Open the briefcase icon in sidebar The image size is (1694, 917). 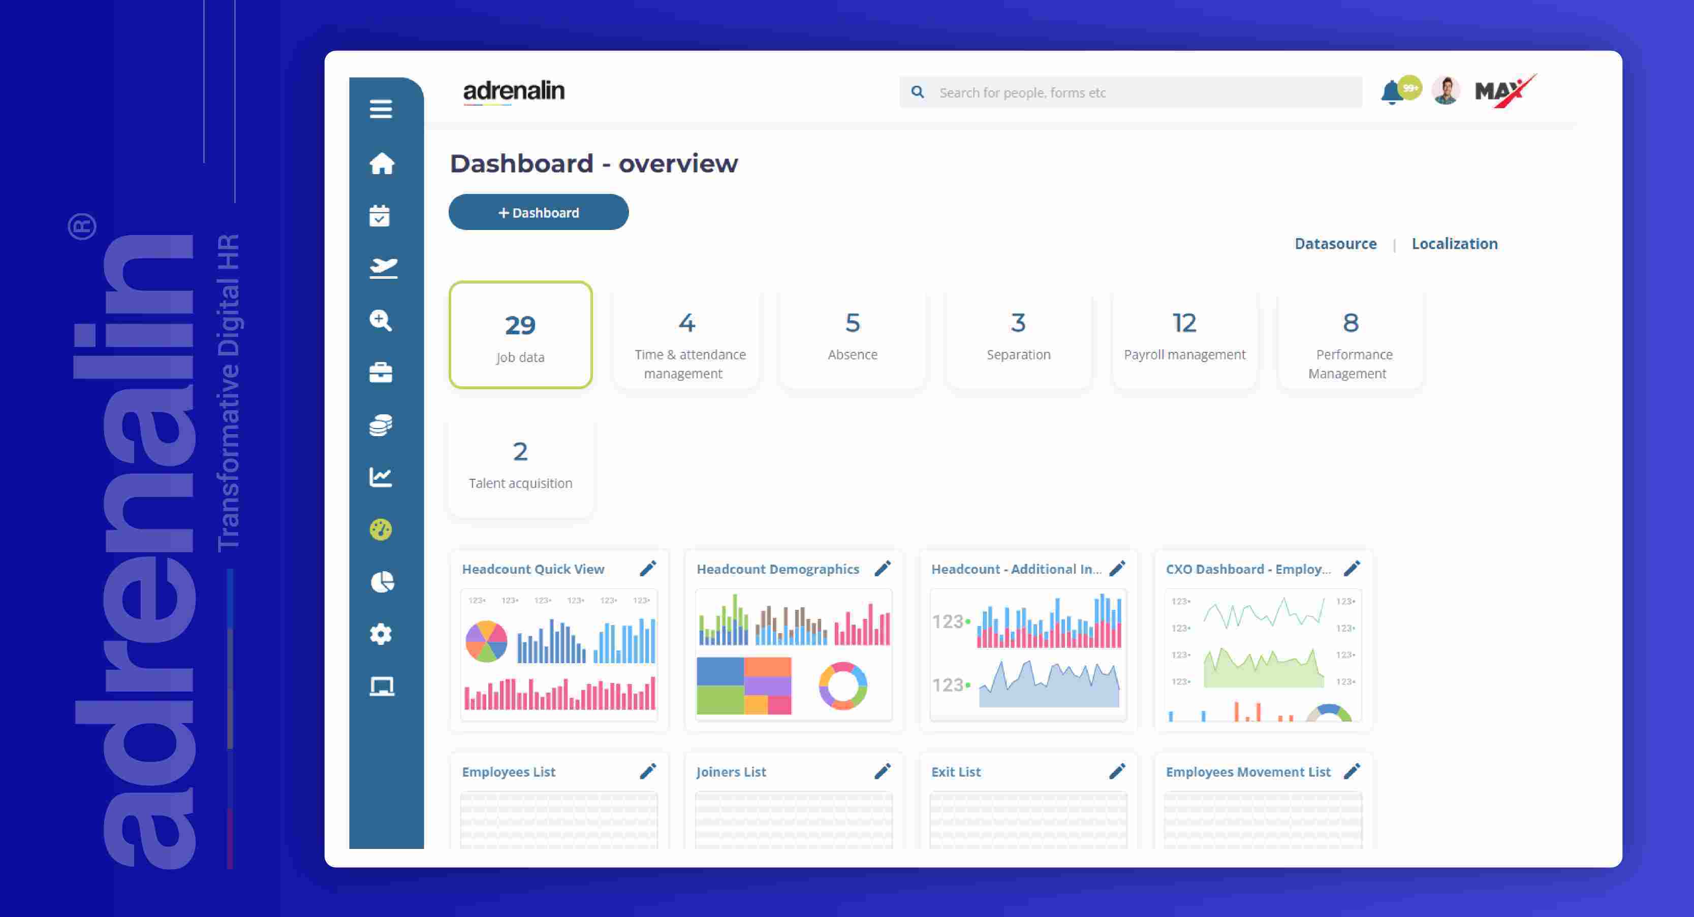[x=381, y=373]
